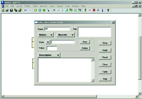
Task: Click the numeral 1 toolbar icon
Action: (63, 10)
